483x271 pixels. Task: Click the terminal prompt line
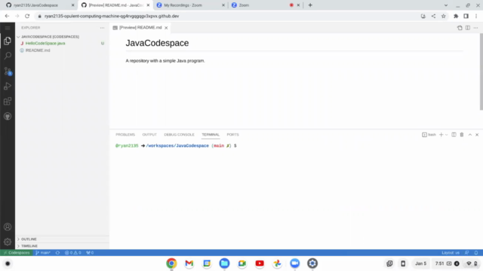click(176, 145)
